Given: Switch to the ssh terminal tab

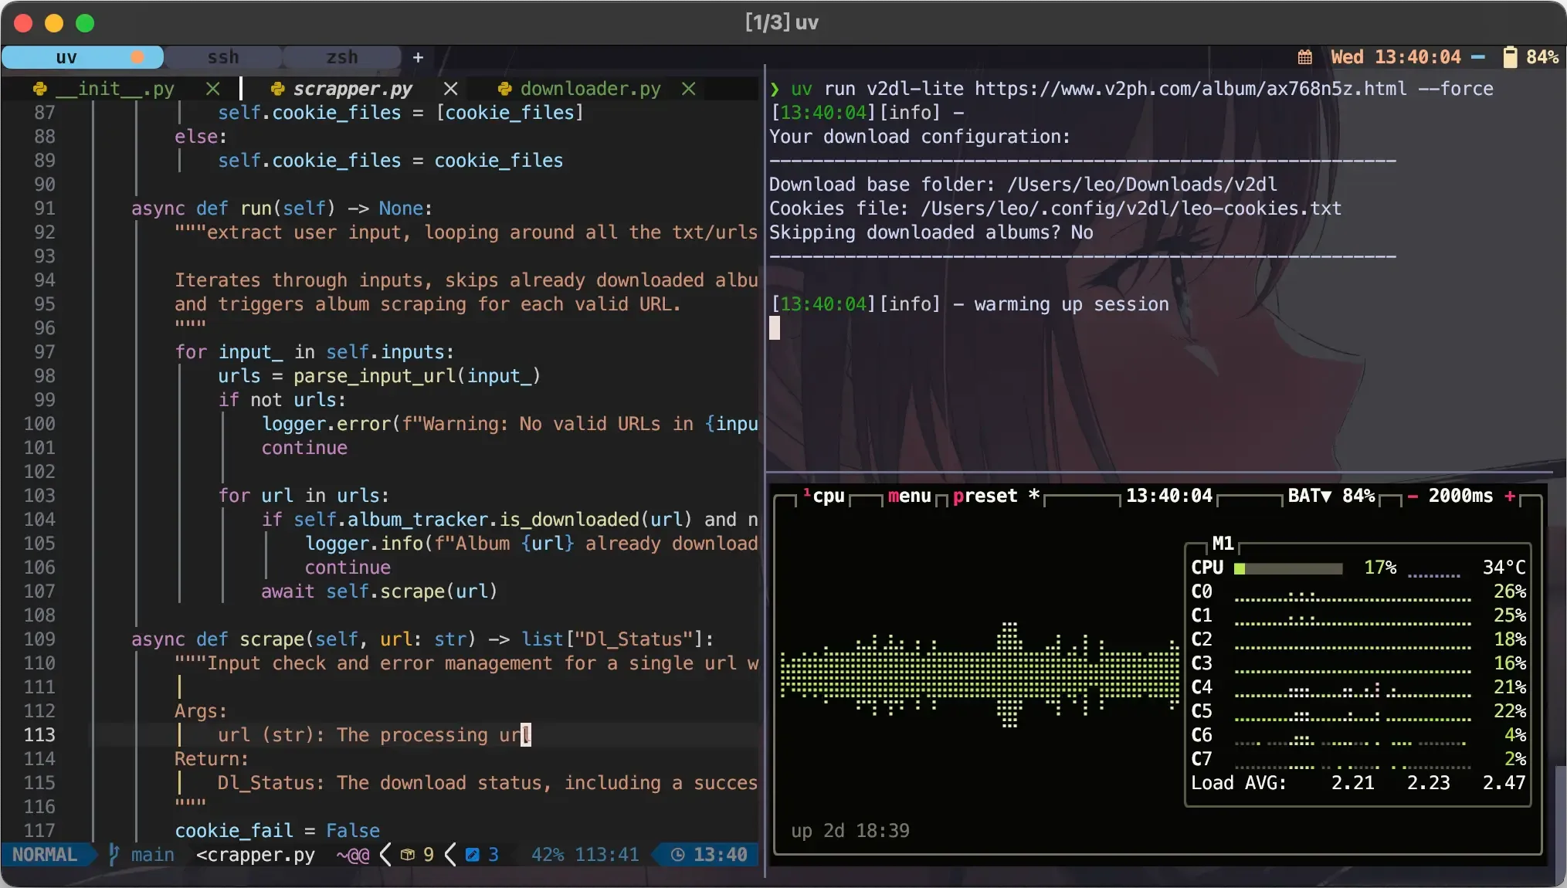Looking at the screenshot, I should click(x=223, y=57).
